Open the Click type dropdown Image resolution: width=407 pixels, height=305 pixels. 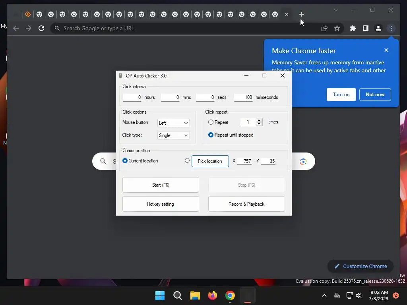click(x=173, y=135)
